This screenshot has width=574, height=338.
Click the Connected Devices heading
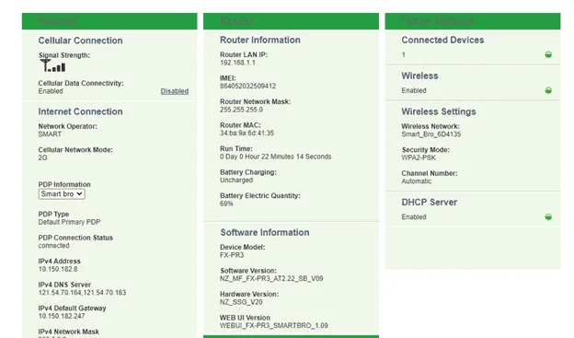coord(442,40)
